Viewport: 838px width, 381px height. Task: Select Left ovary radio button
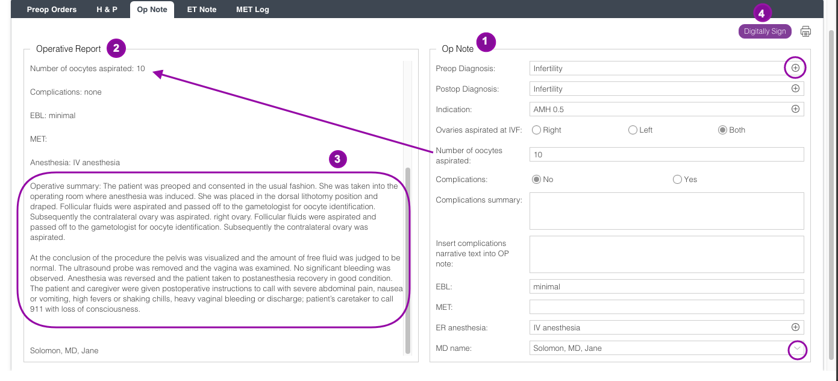point(633,130)
